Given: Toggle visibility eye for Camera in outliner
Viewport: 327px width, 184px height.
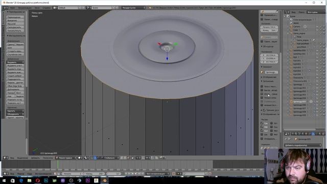Looking at the screenshot, I should pos(317,27).
